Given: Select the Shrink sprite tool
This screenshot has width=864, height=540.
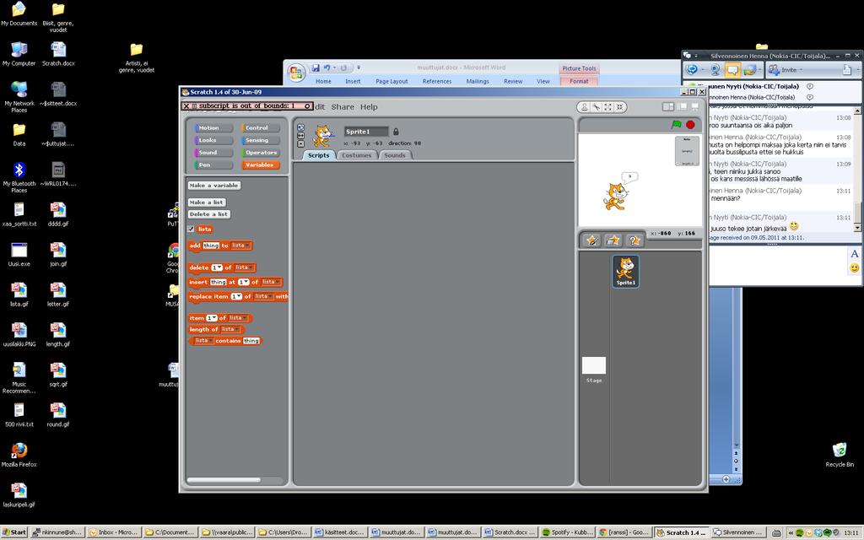Looking at the screenshot, I should (619, 107).
